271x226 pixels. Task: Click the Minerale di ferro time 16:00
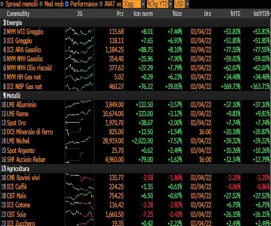click(x=205, y=132)
